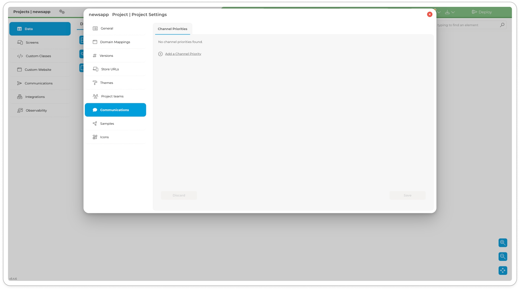The width and height of the screenshot is (520, 290).
Task: Switch to the Channel Priorities tab
Action: click(173, 29)
